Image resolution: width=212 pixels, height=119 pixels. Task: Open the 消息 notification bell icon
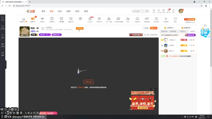[x=173, y=10]
